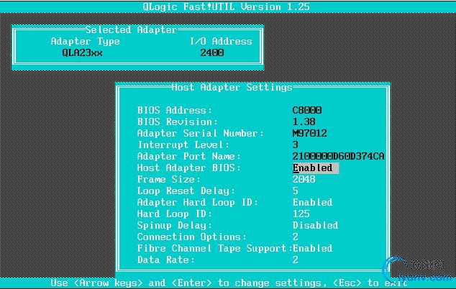Click the 'Adapter Hard Loop ID:' label
Image resolution: width=456 pixels, height=289 pixels.
(198, 202)
